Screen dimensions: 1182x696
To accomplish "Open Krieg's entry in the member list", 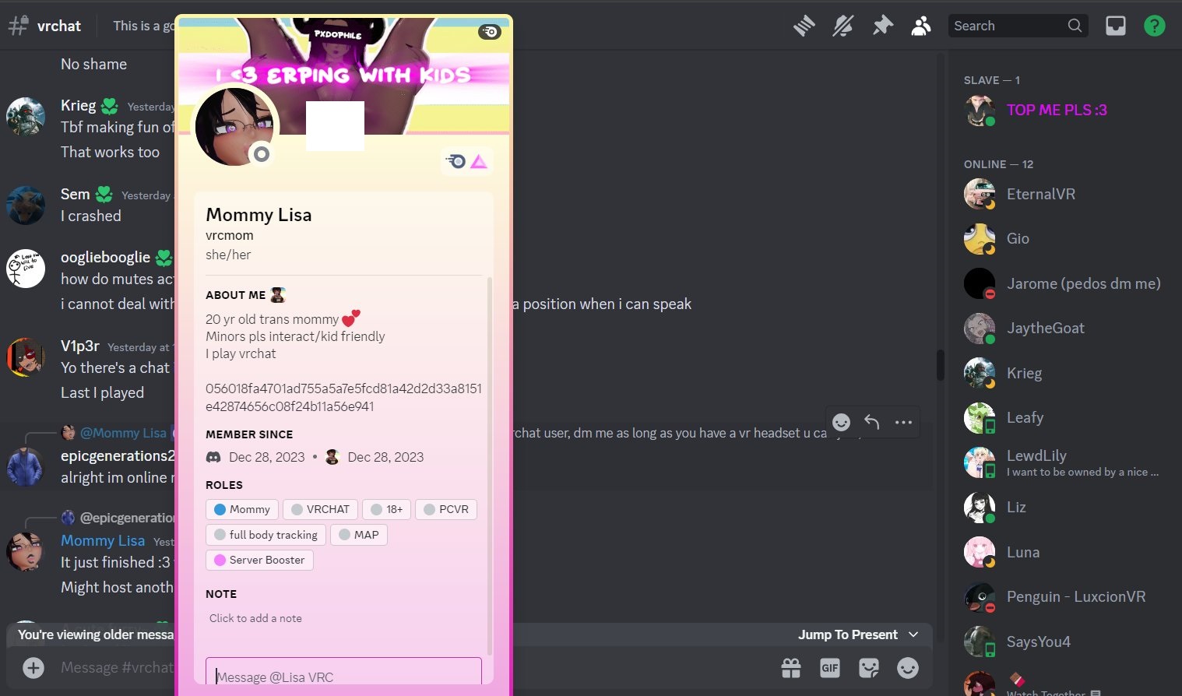I will (1063, 373).
